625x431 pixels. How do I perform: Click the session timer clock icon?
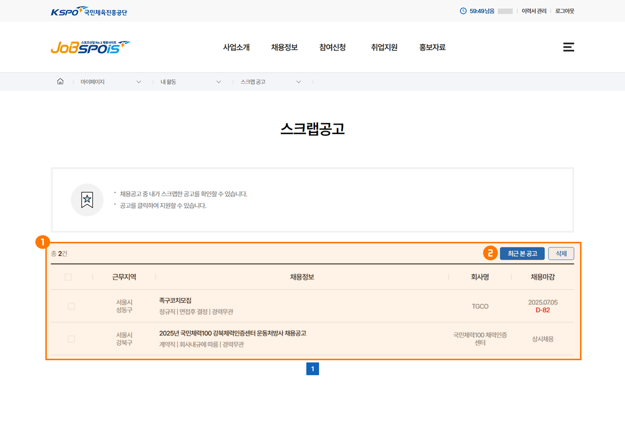click(x=463, y=11)
